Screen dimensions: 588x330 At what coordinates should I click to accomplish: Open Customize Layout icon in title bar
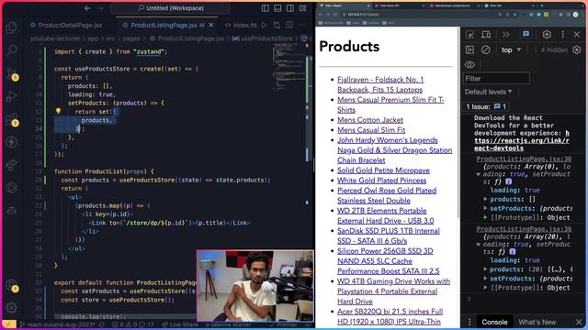point(302,8)
